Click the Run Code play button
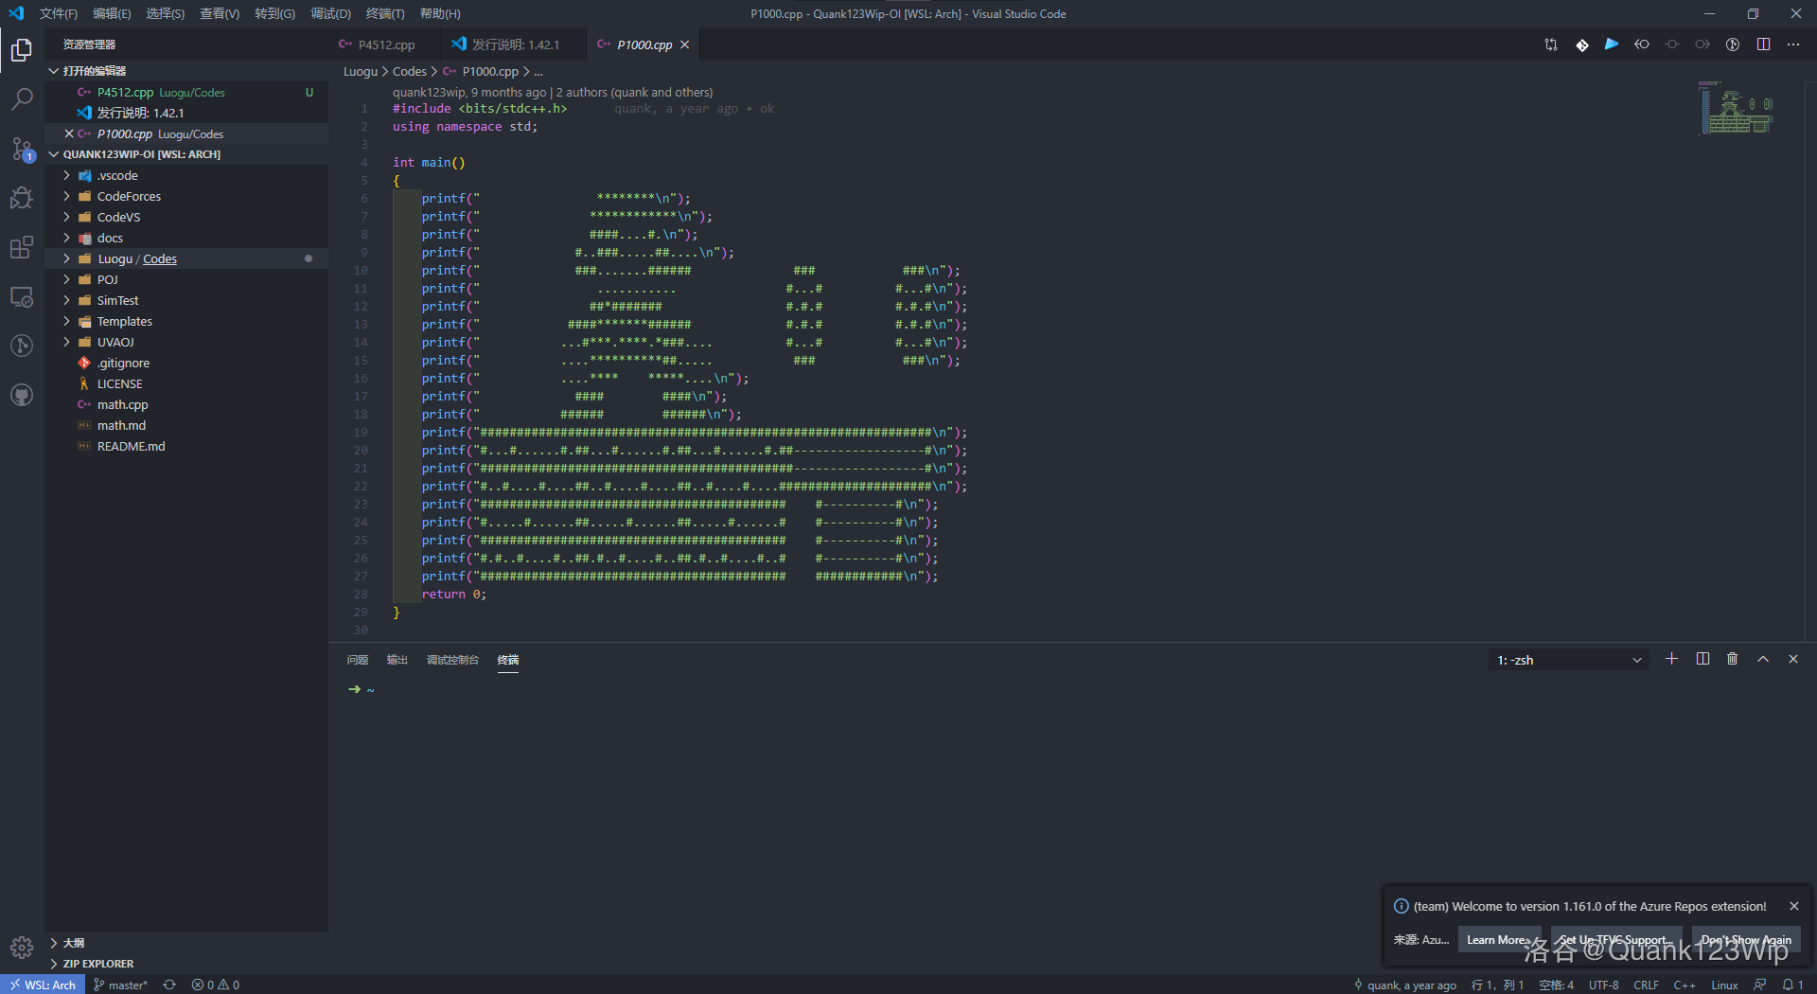Image resolution: width=1817 pixels, height=994 pixels. [x=1612, y=44]
